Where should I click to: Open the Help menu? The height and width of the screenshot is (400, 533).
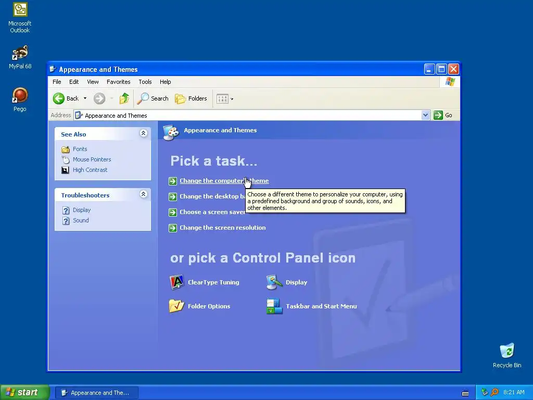point(165,82)
